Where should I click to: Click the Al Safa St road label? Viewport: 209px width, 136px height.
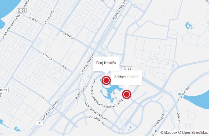click(68, 35)
